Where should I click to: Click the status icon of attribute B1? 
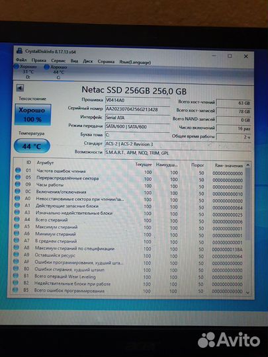coord(16,276)
